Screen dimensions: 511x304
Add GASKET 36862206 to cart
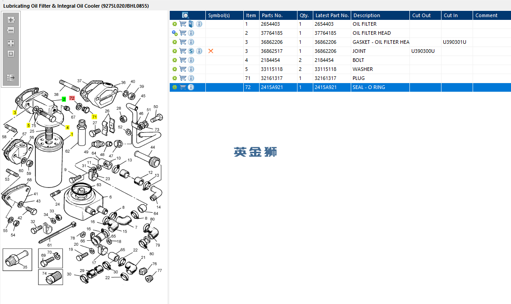(x=183, y=42)
